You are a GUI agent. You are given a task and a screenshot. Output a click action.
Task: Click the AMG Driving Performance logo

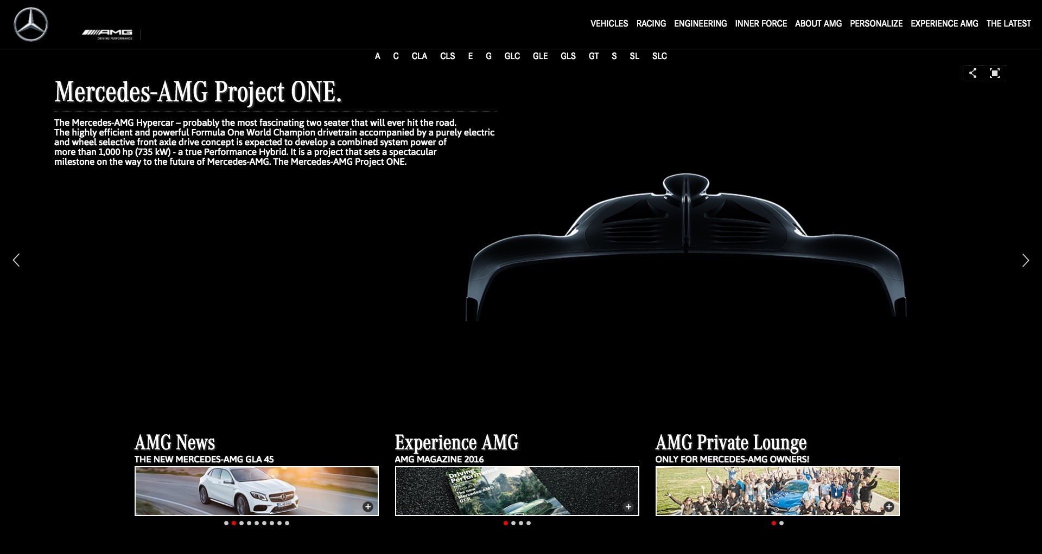tap(107, 34)
